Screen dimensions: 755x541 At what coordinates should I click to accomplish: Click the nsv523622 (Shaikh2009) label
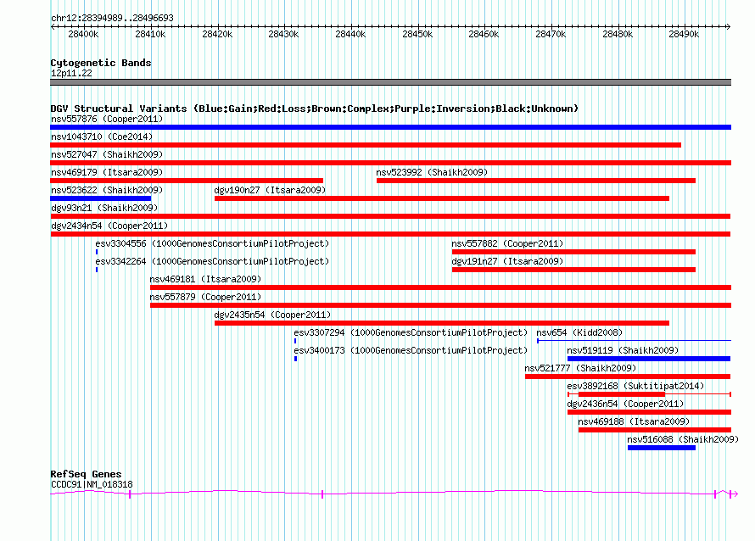(x=107, y=190)
